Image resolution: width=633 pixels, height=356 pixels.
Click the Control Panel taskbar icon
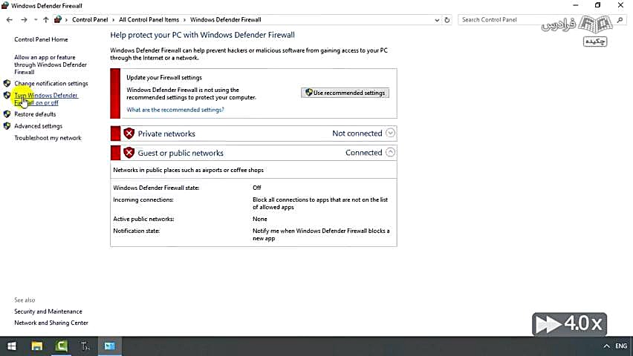coord(109,346)
